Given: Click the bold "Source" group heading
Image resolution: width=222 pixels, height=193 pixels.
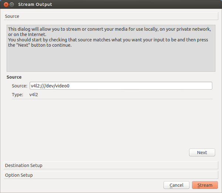Looking at the screenshot, I should [14, 77].
